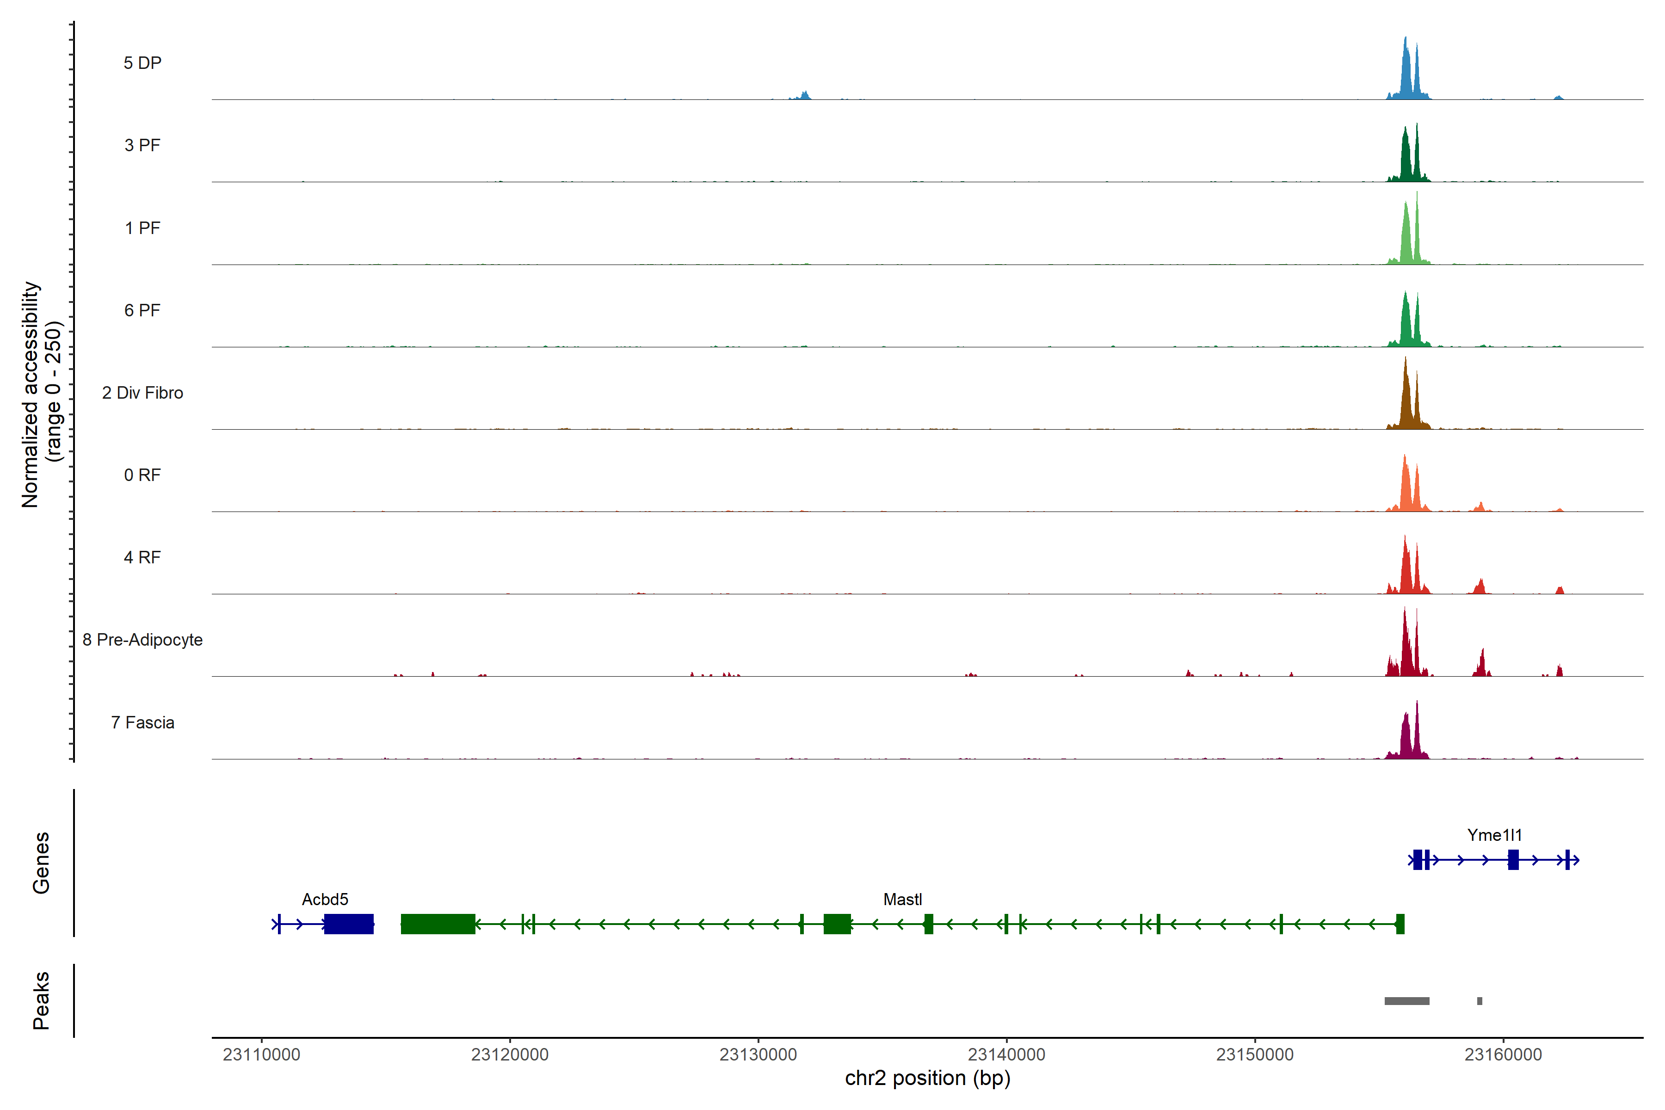Image resolution: width=1665 pixels, height=1110 pixels.
Task: Click the 7 Fascia track label
Action: pos(142,722)
